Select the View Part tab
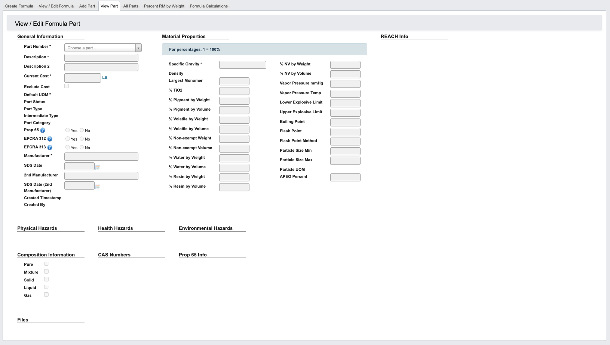The width and height of the screenshot is (610, 345). pos(109,6)
